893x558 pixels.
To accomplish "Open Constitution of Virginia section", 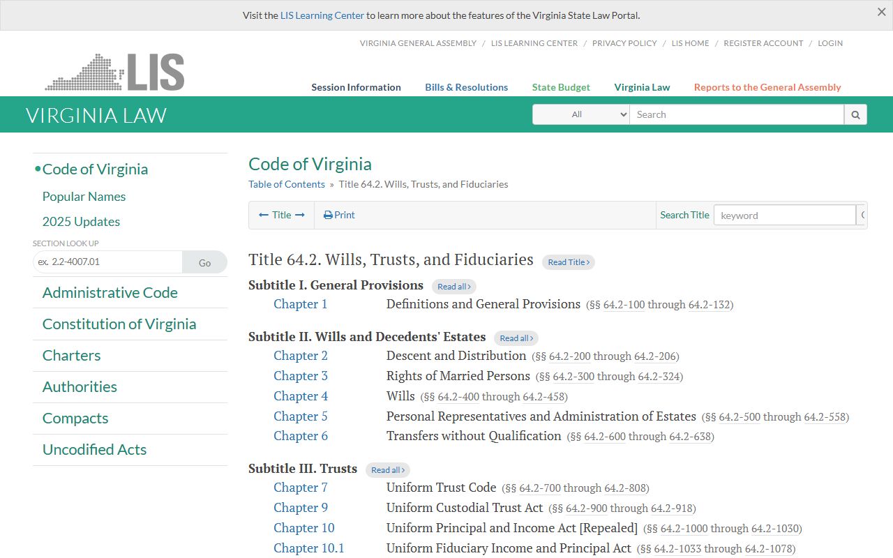I will (119, 324).
